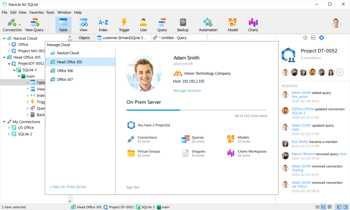Viewport: 350px width, 210px height.
Task: Select Office 306 in Manage Cloud list
Action: pyautogui.click(x=80, y=71)
